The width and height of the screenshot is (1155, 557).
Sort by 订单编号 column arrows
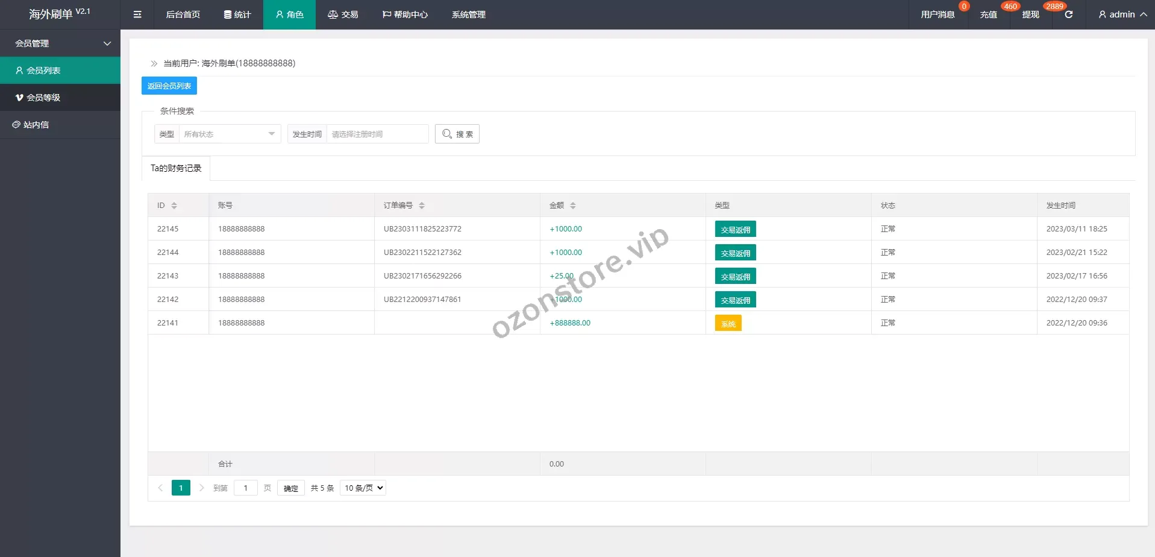tap(422, 206)
